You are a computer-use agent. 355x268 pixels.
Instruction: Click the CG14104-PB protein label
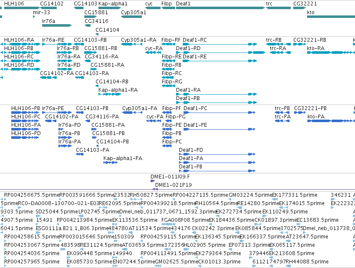[113, 142]
